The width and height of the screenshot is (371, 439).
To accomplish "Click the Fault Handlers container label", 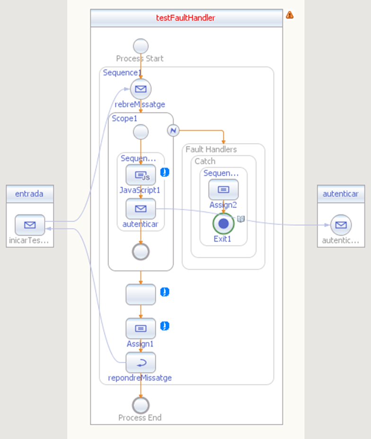I will [211, 149].
